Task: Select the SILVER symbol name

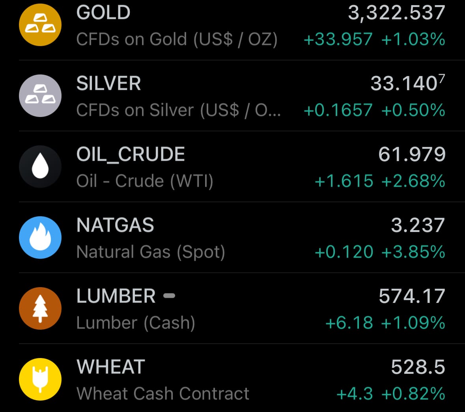Action: 108,83
